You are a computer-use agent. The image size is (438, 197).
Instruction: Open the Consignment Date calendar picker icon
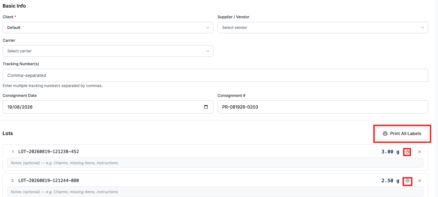206,107
